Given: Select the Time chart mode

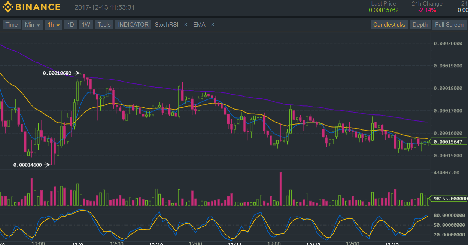Looking at the screenshot, I should [x=11, y=25].
